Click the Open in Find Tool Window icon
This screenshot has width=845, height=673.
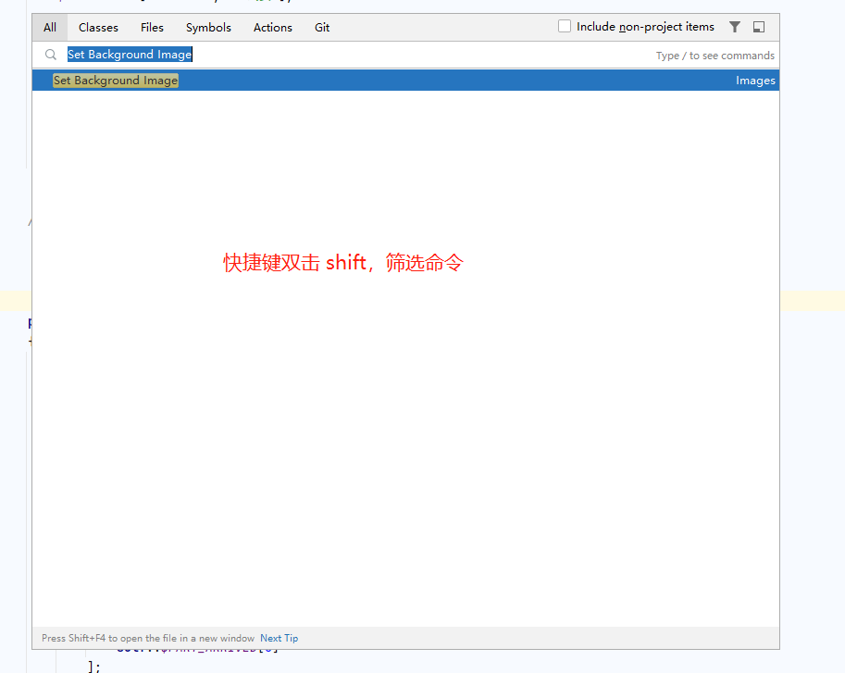tap(758, 27)
